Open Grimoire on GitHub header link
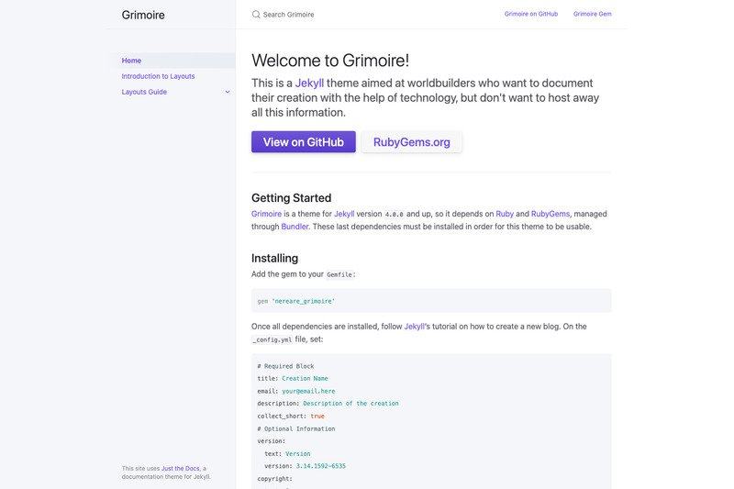This screenshot has width=734, height=489. (531, 14)
